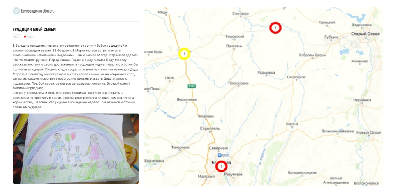Open the red marker west of Троицкий
This screenshot has width=398, height=193.
click(x=275, y=28)
